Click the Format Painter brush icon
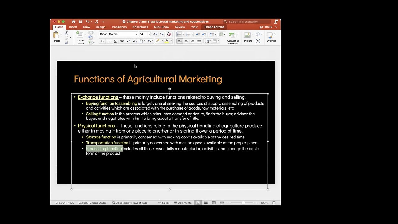 (67, 43)
